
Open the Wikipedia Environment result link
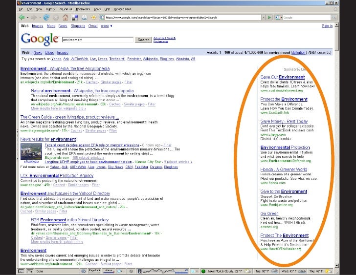[x=65, y=68]
